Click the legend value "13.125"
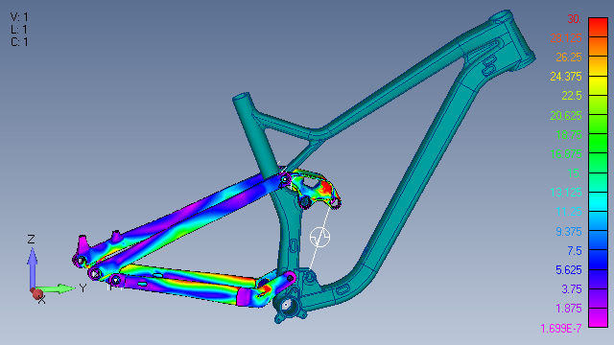The image size is (614, 345). pyautogui.click(x=566, y=193)
